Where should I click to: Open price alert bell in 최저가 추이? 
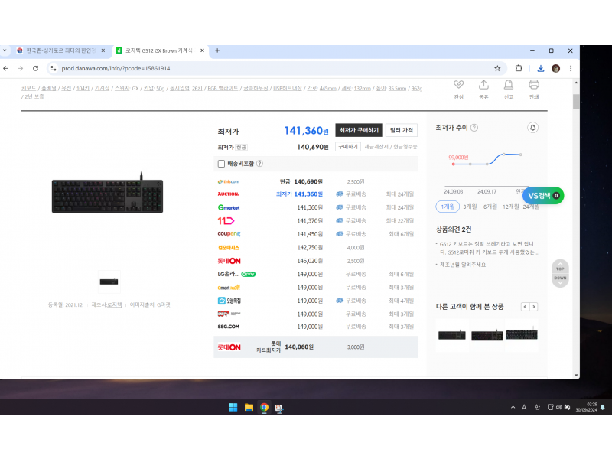[532, 128]
